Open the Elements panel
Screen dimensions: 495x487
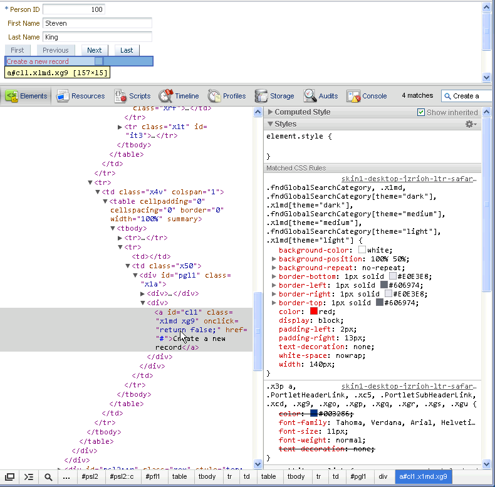pos(26,96)
